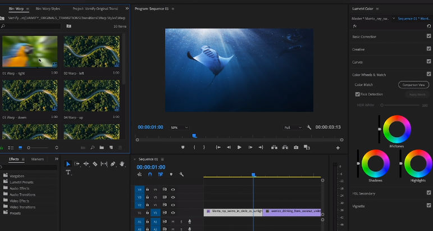The image size is (433, 231).
Task: Select the Pen tool
Action: click(113, 164)
